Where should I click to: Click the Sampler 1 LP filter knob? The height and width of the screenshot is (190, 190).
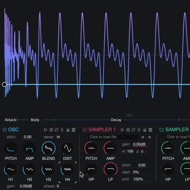[110, 169]
